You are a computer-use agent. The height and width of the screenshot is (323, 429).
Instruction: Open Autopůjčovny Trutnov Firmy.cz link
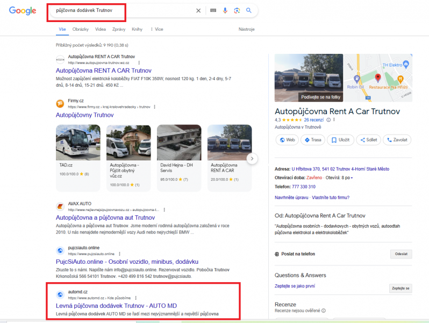pyautogui.click(x=84, y=115)
